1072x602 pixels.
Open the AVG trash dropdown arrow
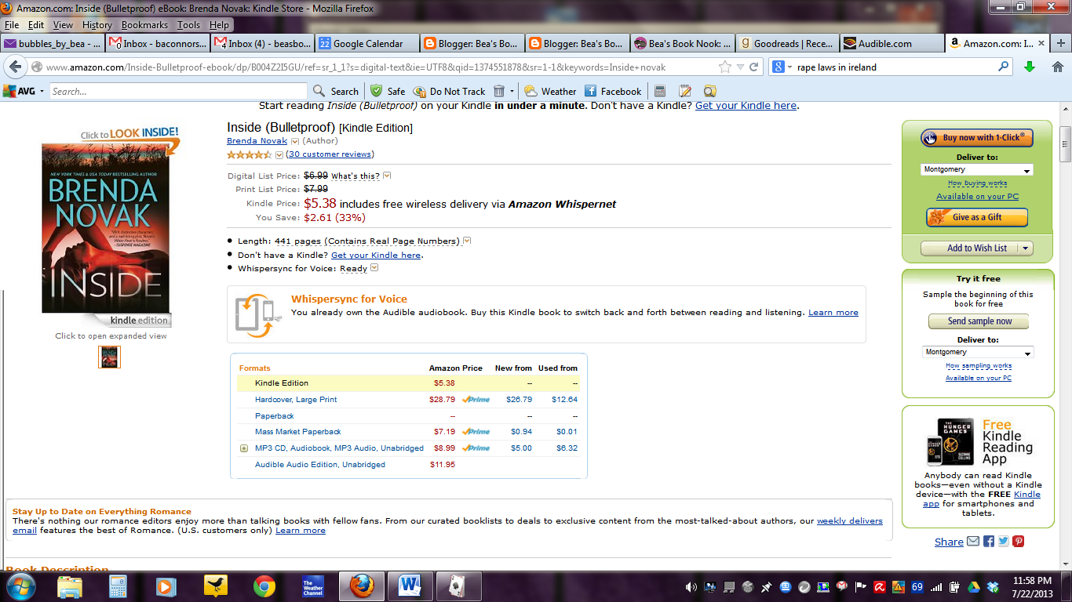coord(512,91)
